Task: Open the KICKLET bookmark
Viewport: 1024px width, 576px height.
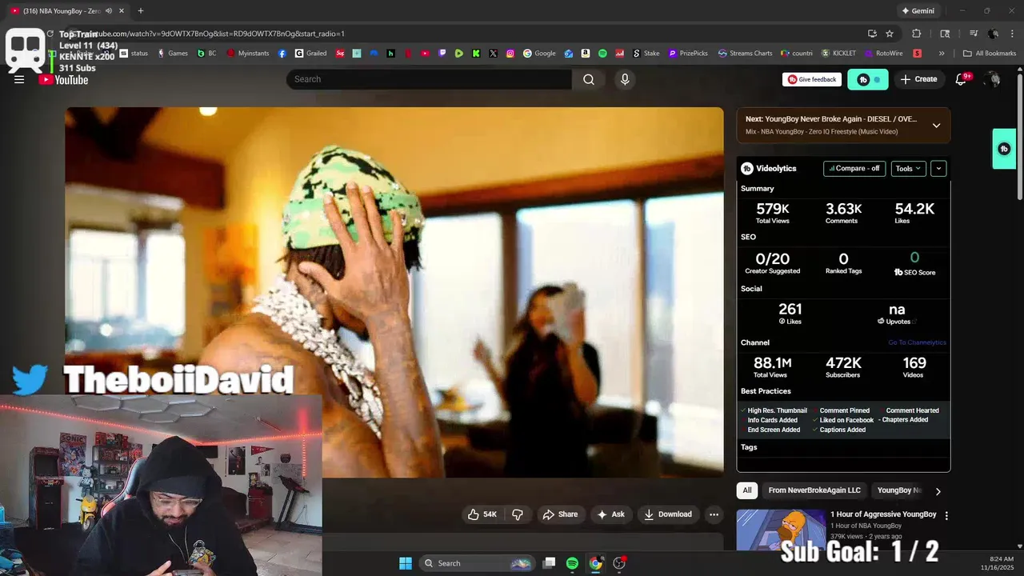Action: (838, 54)
